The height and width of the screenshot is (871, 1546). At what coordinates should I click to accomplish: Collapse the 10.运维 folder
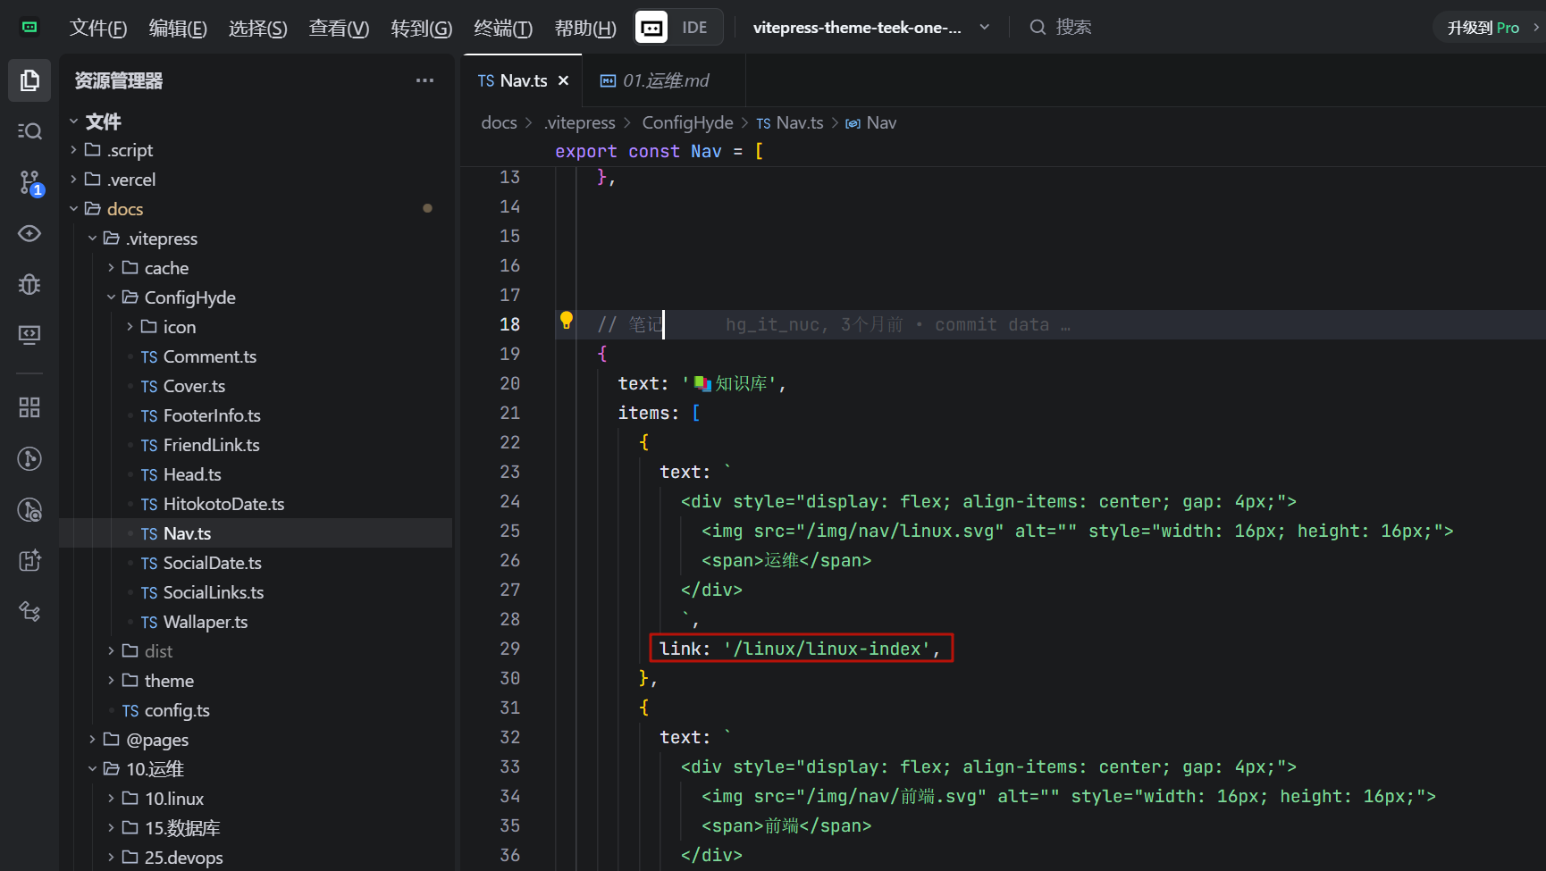155,769
